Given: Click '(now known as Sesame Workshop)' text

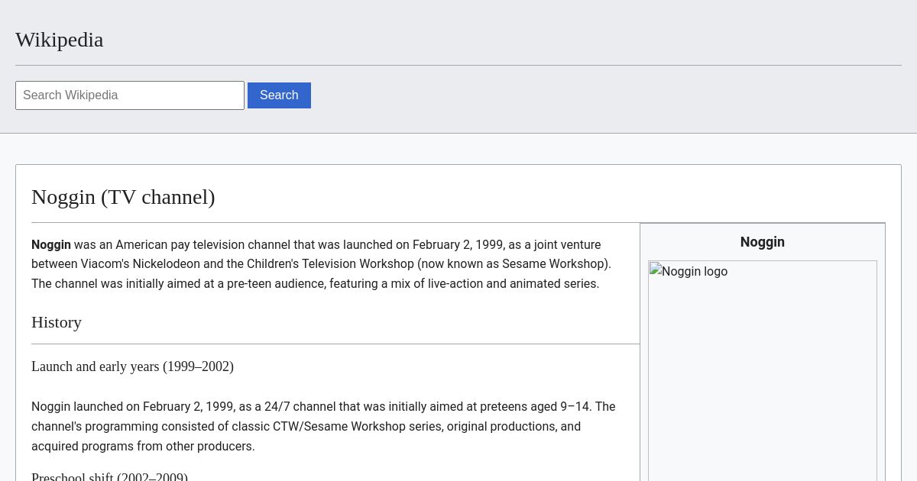Looking at the screenshot, I should point(514,264).
